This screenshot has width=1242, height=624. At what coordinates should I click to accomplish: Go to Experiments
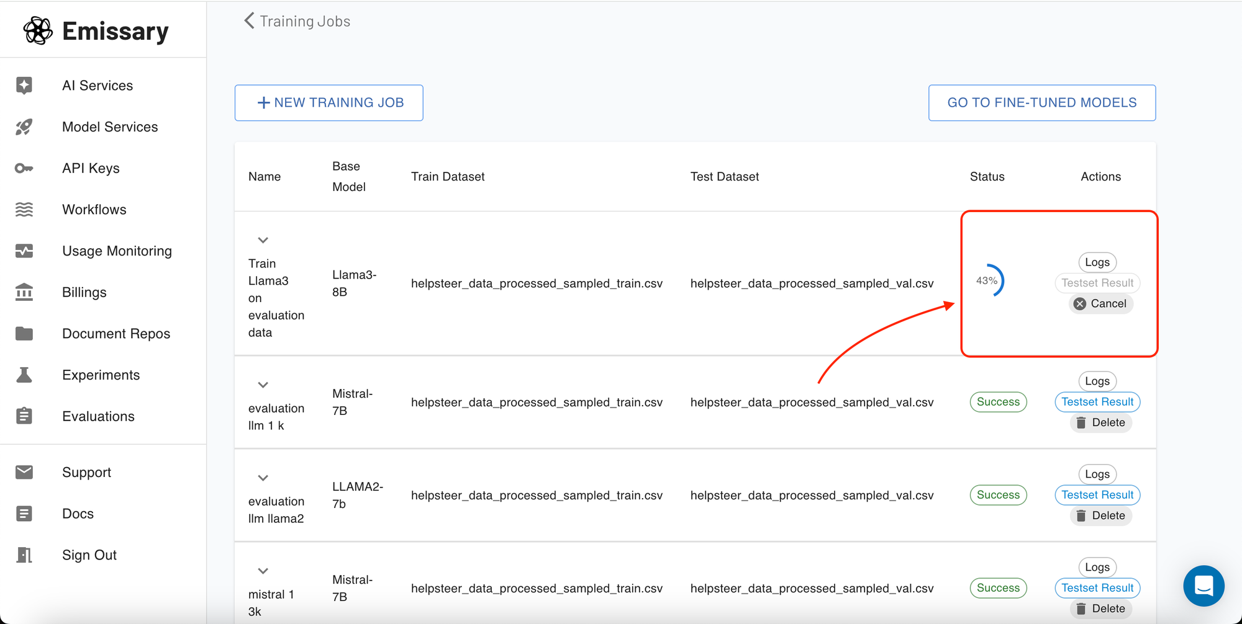click(x=103, y=375)
